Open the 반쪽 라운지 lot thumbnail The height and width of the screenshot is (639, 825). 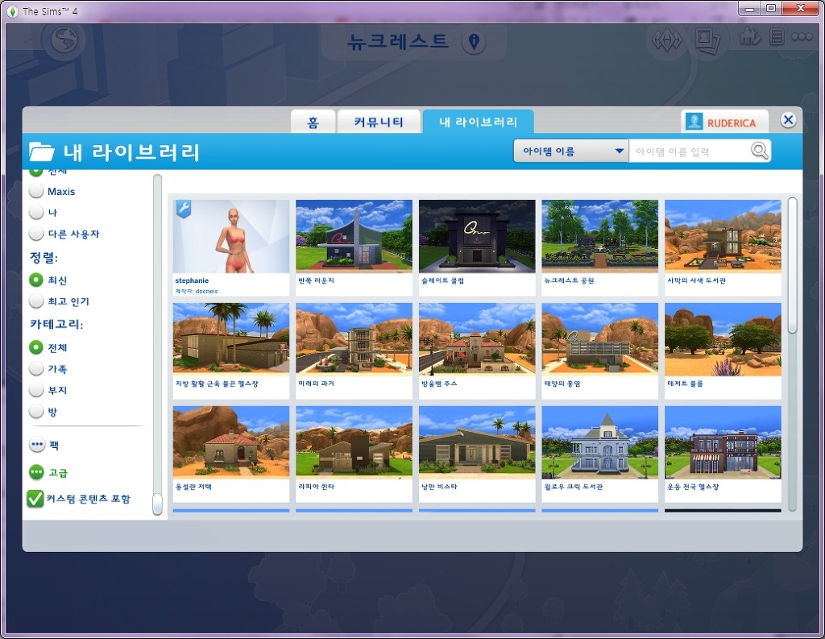354,236
